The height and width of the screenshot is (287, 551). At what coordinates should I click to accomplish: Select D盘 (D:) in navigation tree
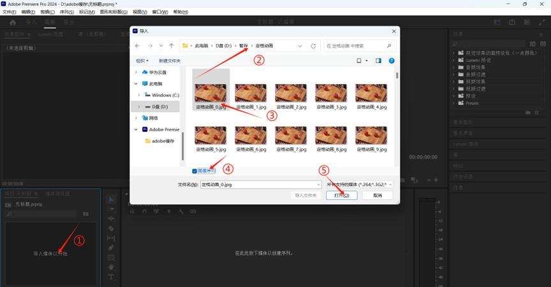157,107
